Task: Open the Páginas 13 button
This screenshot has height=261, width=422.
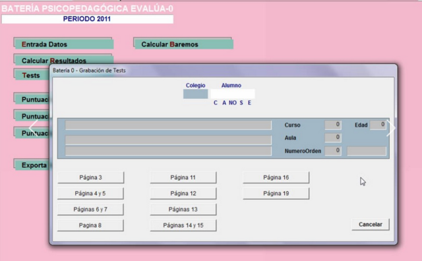Action: (183, 210)
